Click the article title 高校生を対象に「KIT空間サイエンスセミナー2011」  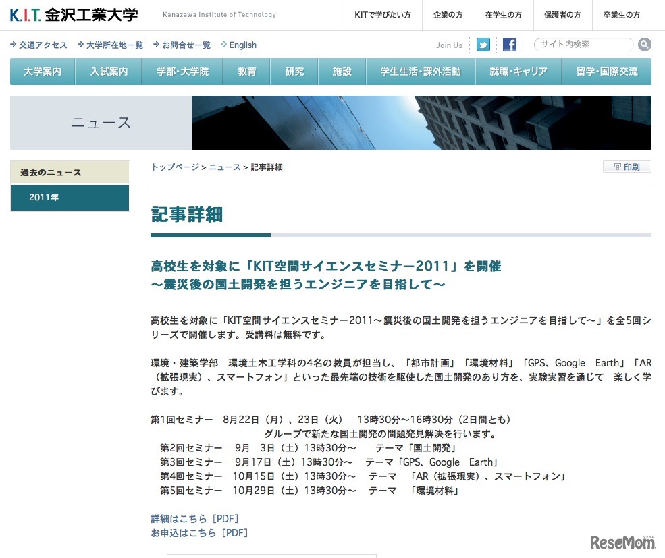(325, 267)
